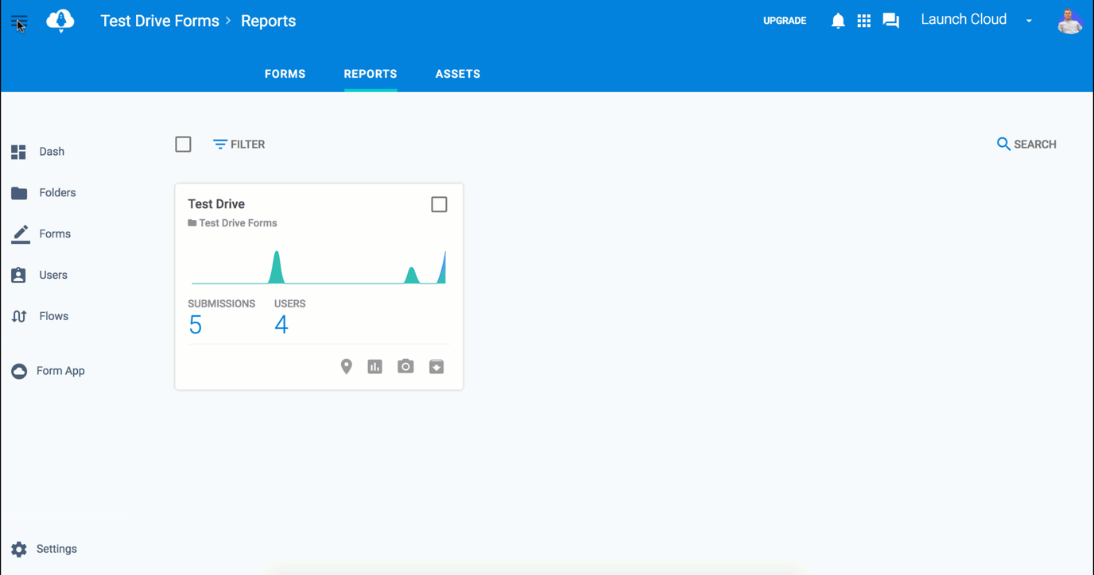Switch to the Assets tab
Screen dimensions: 1094x575
coord(458,74)
